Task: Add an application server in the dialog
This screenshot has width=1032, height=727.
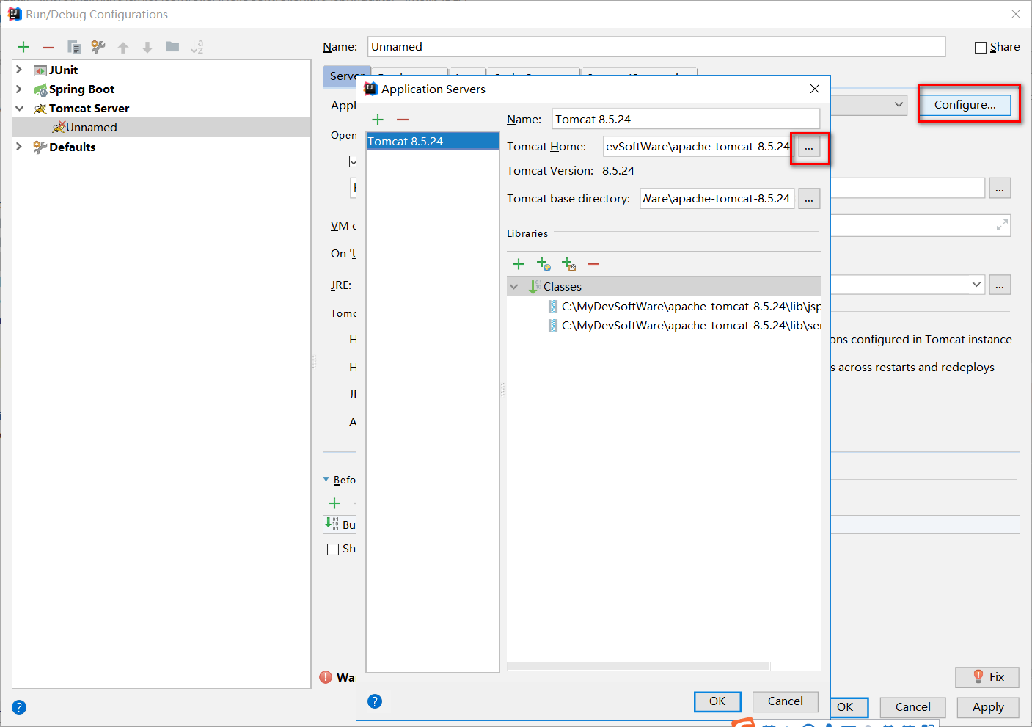Action: click(x=378, y=120)
